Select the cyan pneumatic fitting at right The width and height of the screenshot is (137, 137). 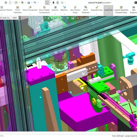[x=130, y=58]
